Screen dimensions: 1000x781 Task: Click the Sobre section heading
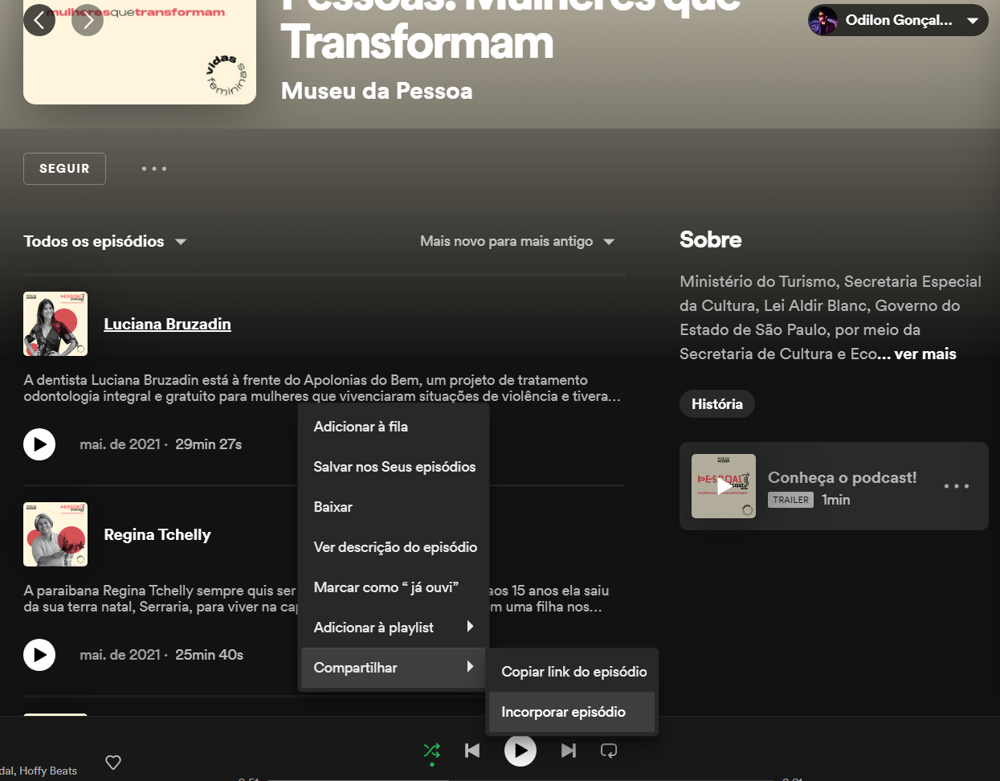pyautogui.click(x=711, y=239)
